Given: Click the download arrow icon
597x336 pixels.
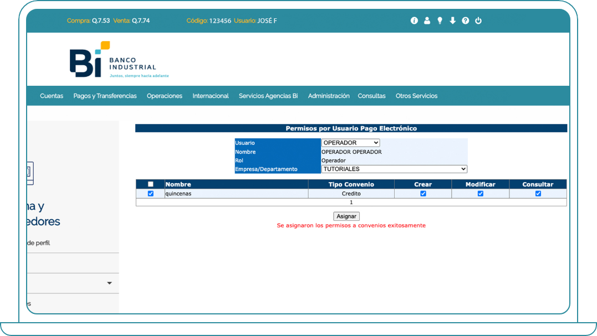Looking at the screenshot, I should pos(453,20).
